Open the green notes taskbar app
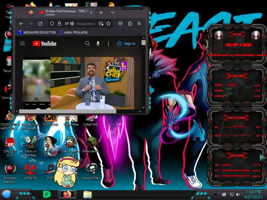This screenshot has height=200, width=267. click(x=47, y=194)
